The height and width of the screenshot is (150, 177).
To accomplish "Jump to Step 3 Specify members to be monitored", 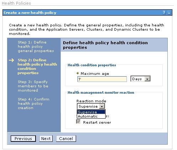I will pos(33,86).
